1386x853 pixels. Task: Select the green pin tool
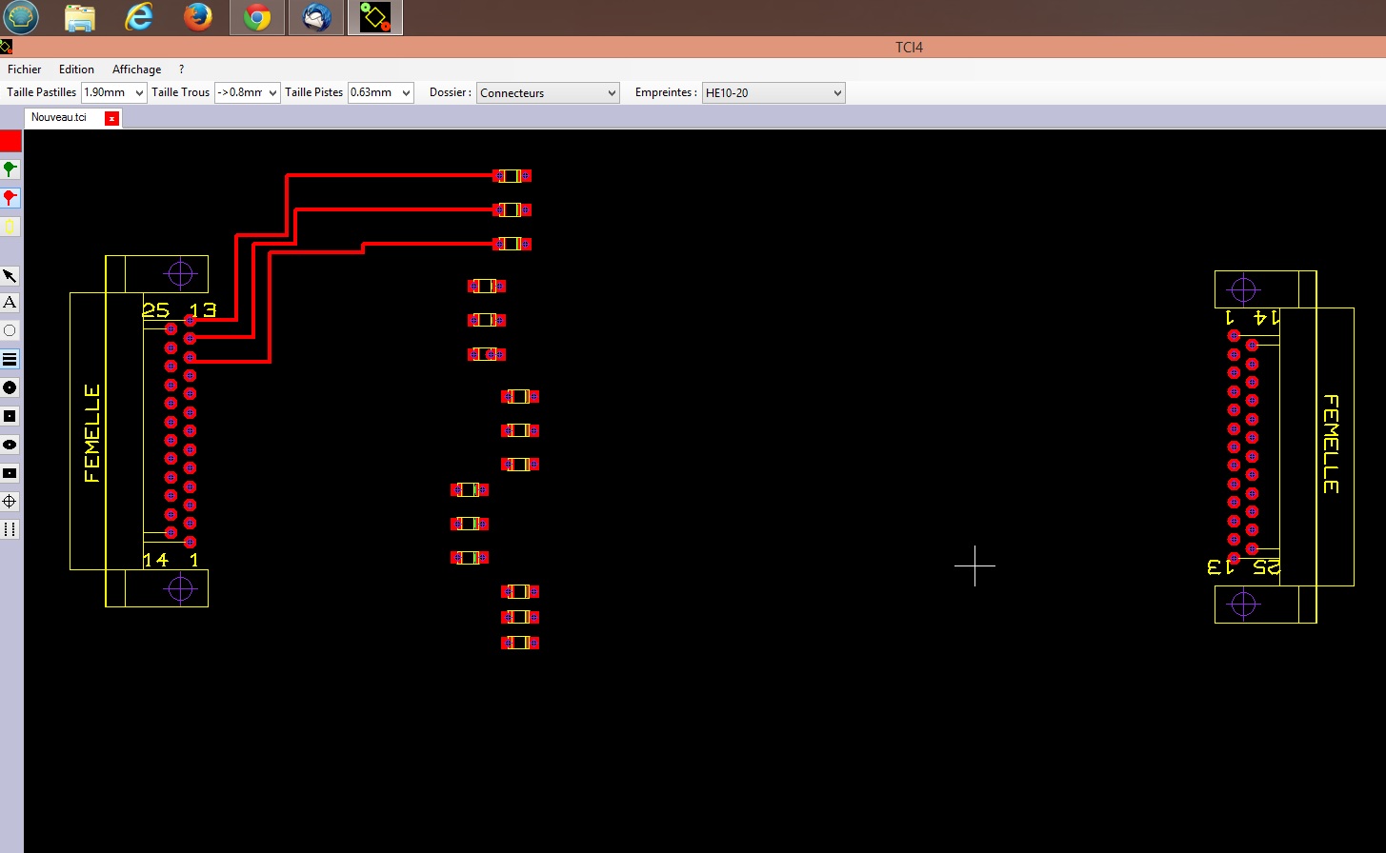pos(10,169)
